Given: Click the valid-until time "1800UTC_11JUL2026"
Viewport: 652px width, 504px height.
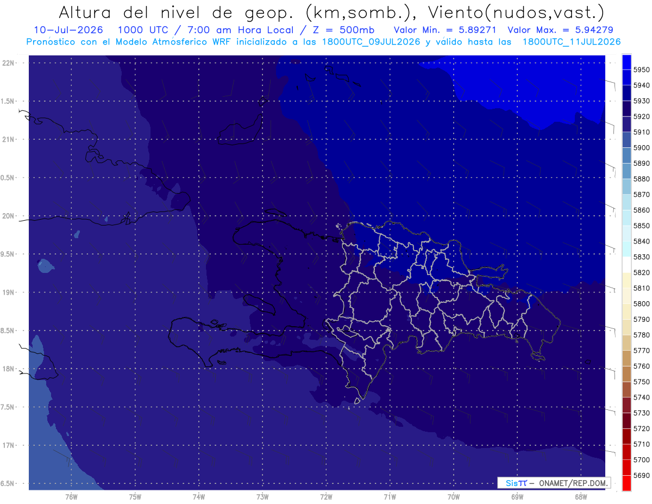Looking at the screenshot, I should click(571, 42).
